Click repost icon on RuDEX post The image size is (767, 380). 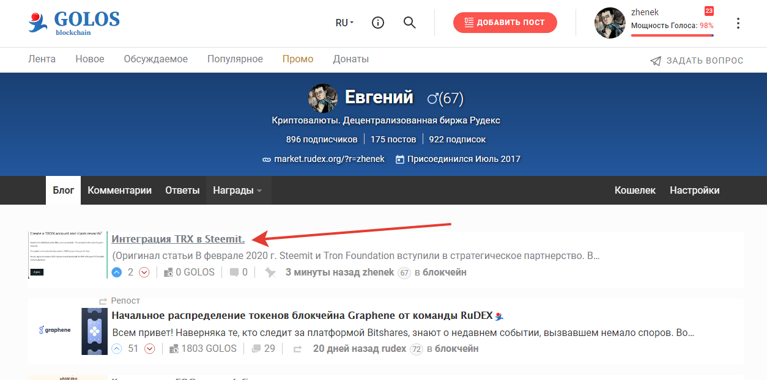pyautogui.click(x=298, y=349)
